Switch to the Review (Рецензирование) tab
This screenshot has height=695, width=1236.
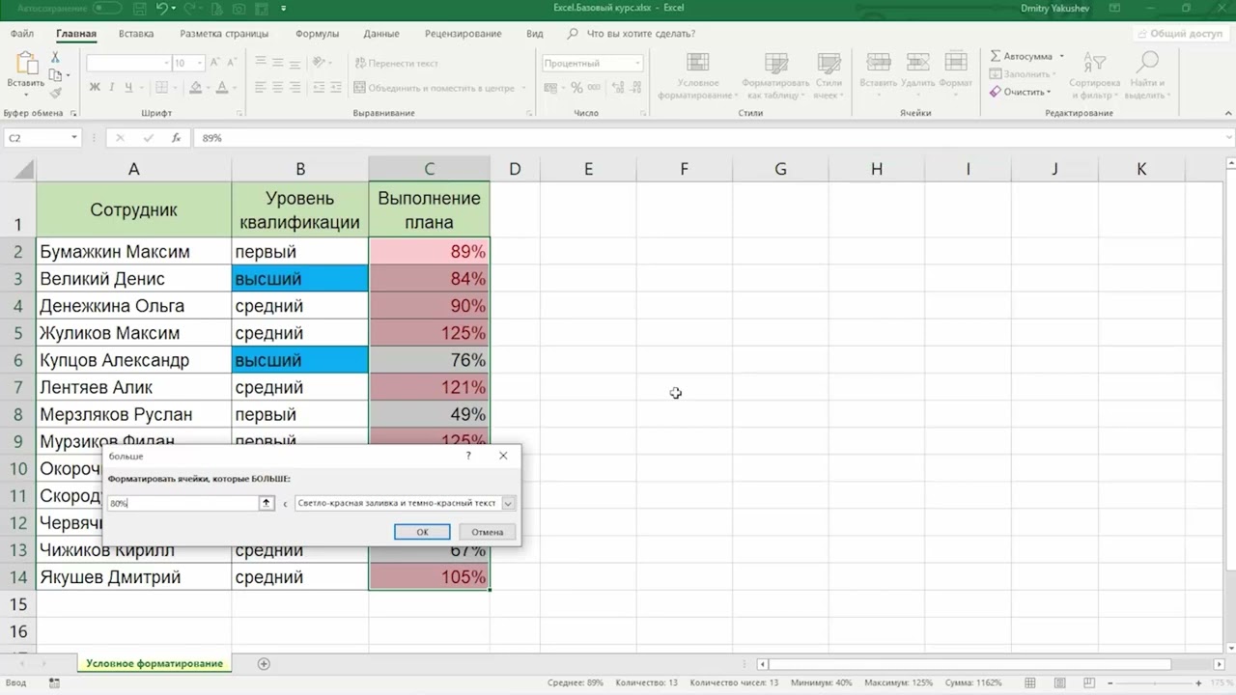[463, 34]
